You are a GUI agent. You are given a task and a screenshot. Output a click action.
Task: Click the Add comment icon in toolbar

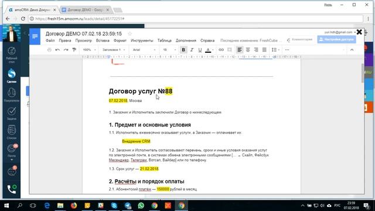pos(229,50)
